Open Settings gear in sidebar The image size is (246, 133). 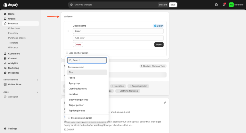click(5, 129)
